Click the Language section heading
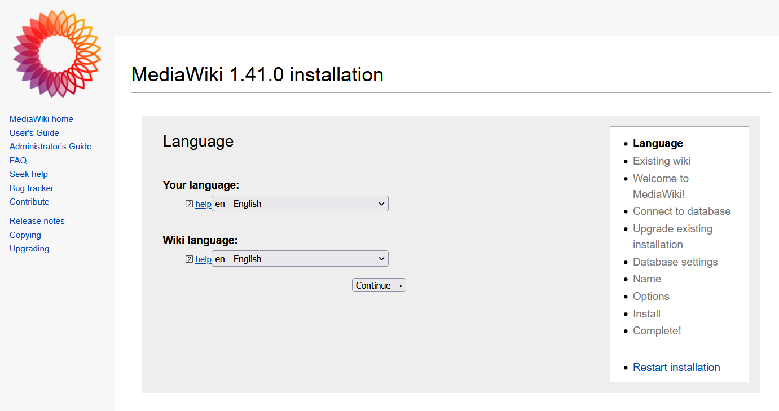This screenshot has height=411, width=779. pyautogui.click(x=198, y=141)
